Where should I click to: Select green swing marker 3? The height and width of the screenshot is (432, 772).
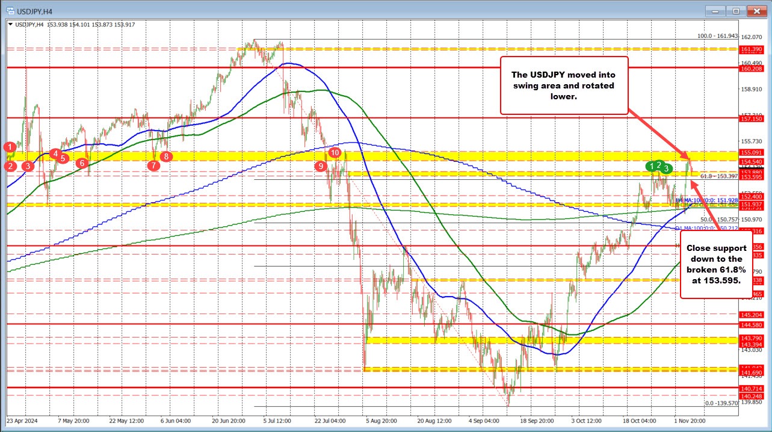click(x=665, y=168)
